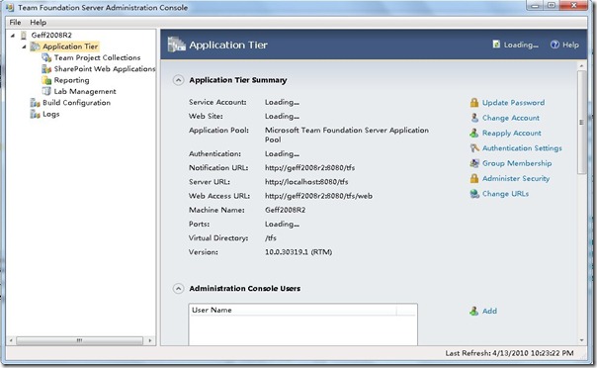Click the Group Membership icon
597x368 pixels.
474,163
